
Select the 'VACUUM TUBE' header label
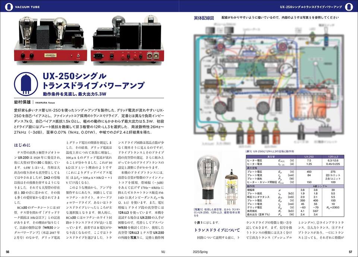point(27,7)
